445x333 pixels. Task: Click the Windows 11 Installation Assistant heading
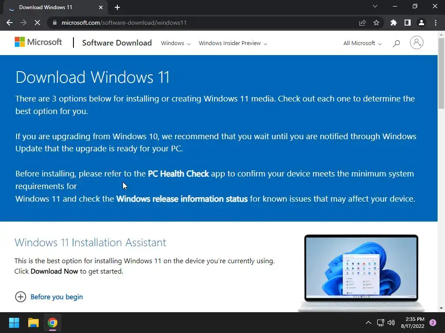click(90, 243)
